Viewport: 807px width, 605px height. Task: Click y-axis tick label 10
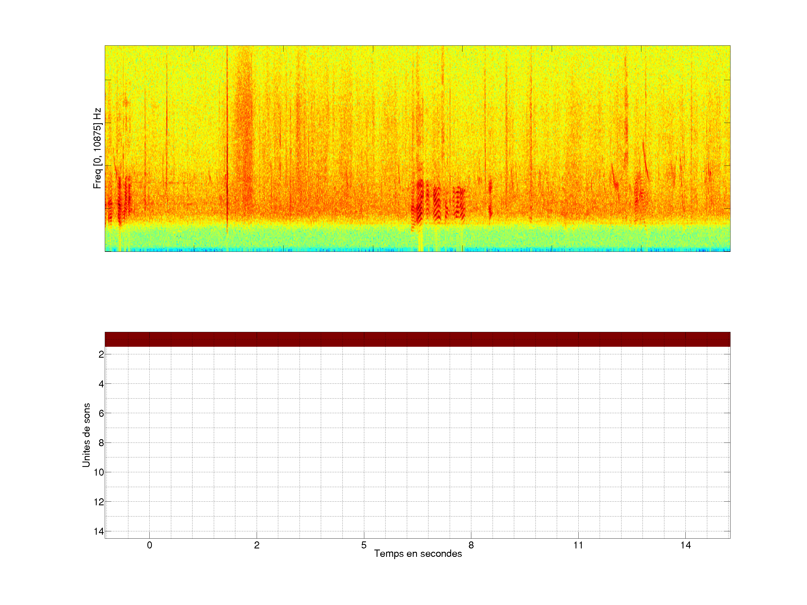tap(99, 472)
